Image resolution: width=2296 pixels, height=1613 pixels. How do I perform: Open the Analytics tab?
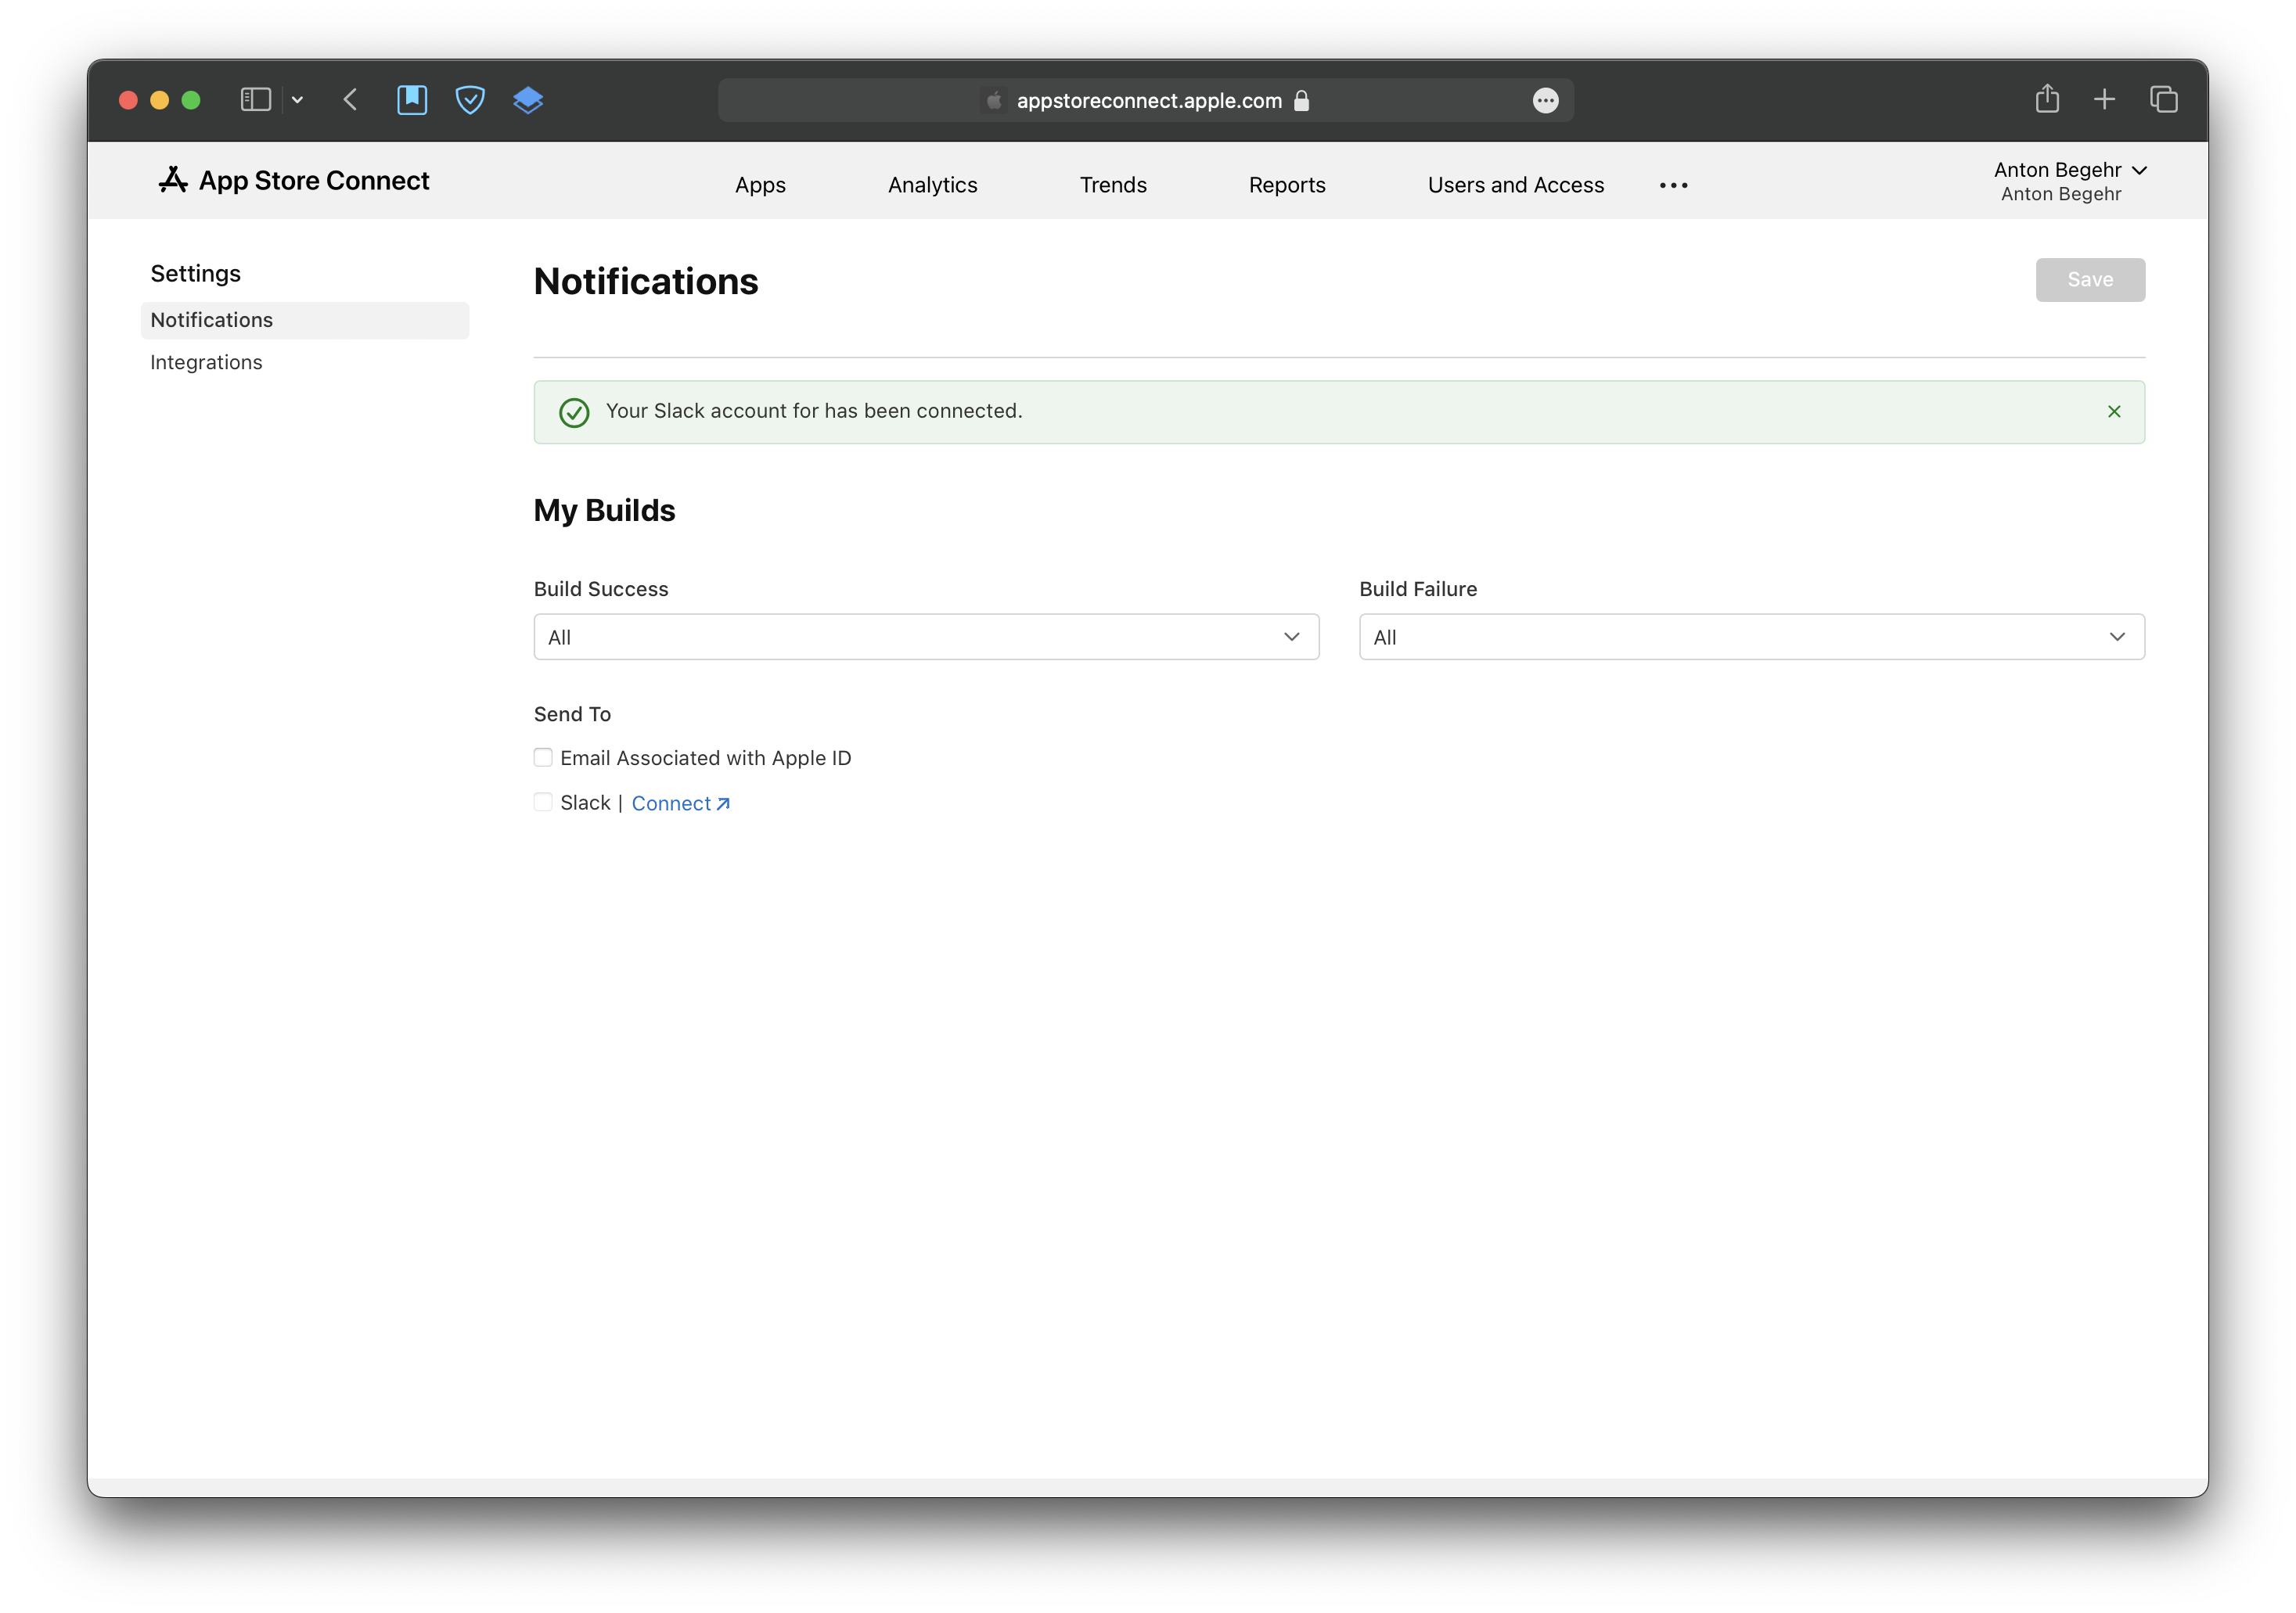(x=932, y=185)
